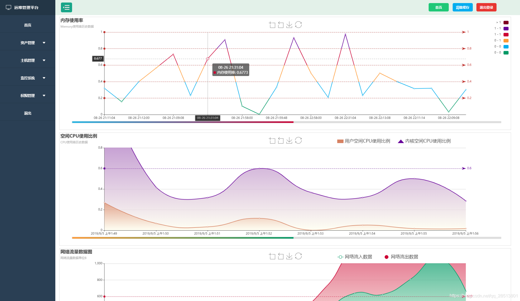
Task: Open 首页 in the left sidebar
Action: coord(28,25)
